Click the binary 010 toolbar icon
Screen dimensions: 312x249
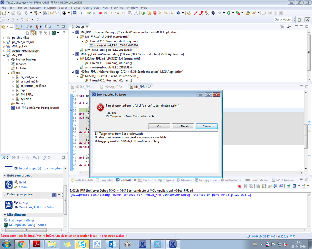[45, 13]
